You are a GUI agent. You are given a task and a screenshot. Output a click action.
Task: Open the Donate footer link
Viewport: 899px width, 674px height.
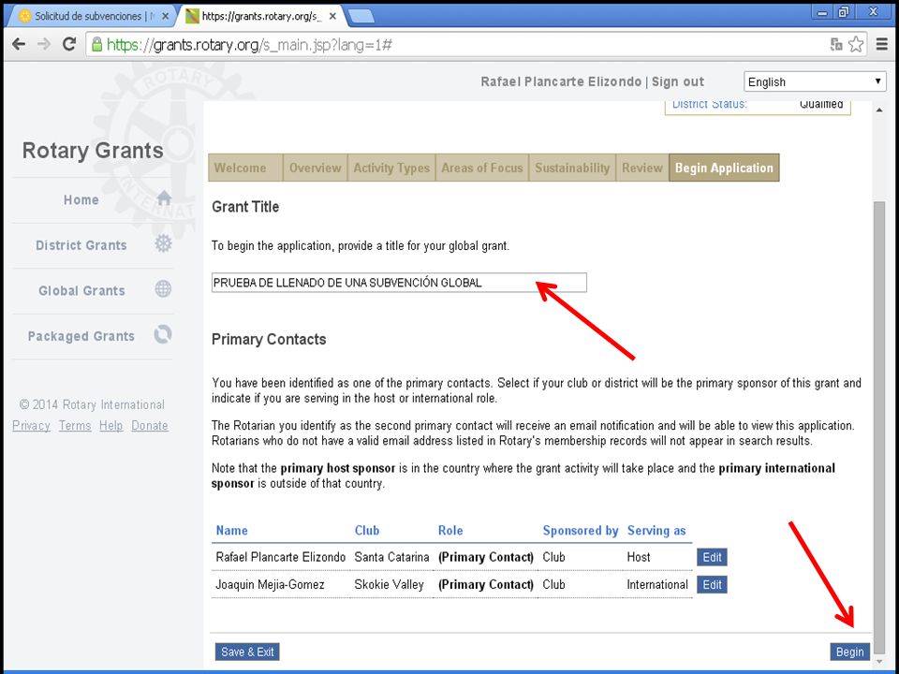pos(150,426)
